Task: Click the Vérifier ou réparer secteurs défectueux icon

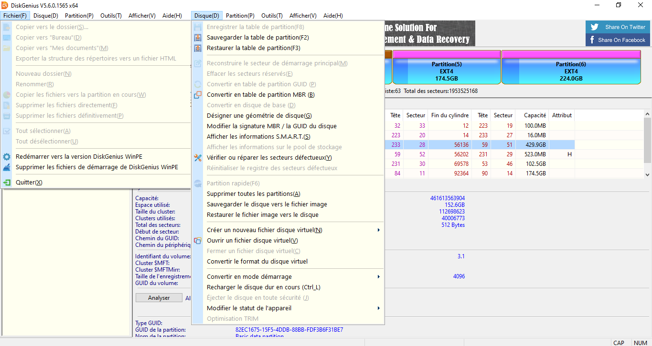Action: coord(198,158)
